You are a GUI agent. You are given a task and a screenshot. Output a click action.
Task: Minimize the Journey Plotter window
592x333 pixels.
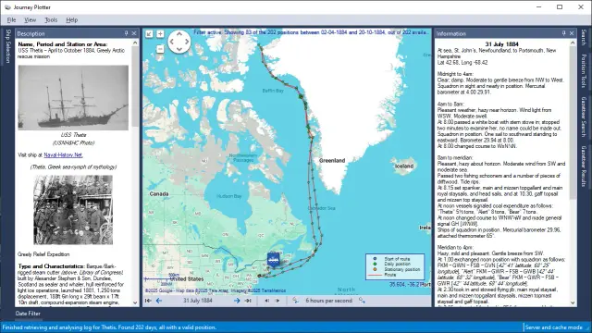[x=538, y=7]
